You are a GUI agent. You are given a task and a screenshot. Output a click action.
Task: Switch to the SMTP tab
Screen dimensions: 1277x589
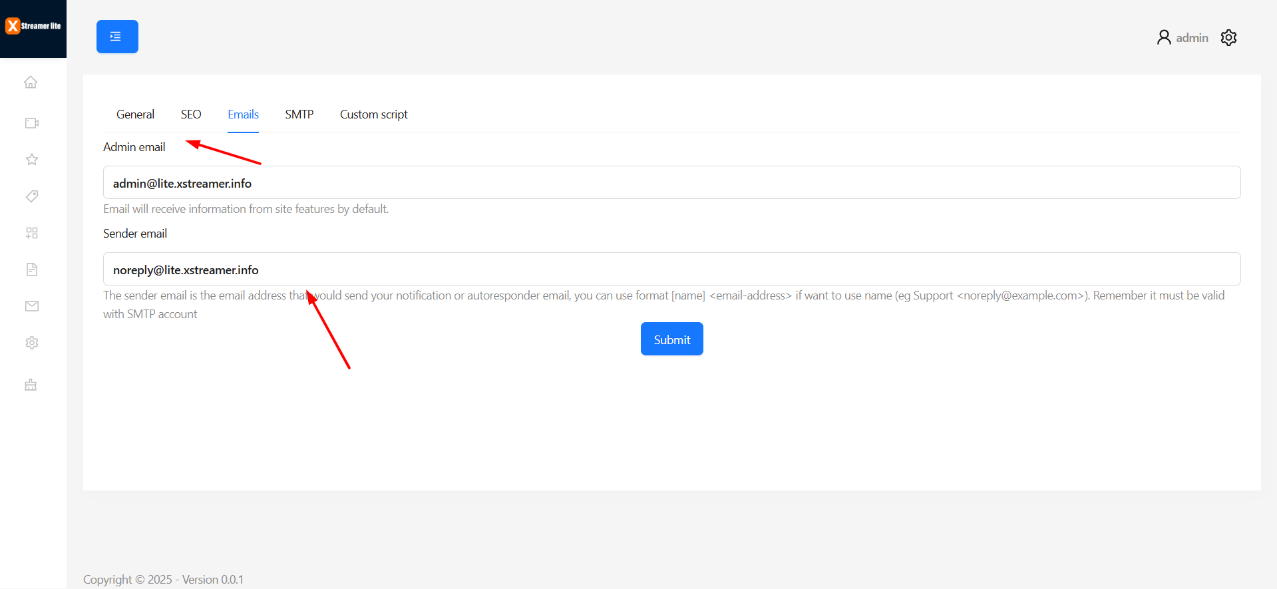pyautogui.click(x=299, y=114)
